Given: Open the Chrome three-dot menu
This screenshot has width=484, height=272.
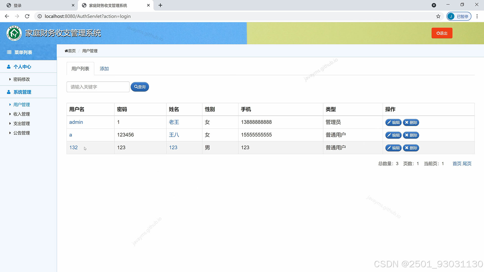Looking at the screenshot, I should pos(477,16).
